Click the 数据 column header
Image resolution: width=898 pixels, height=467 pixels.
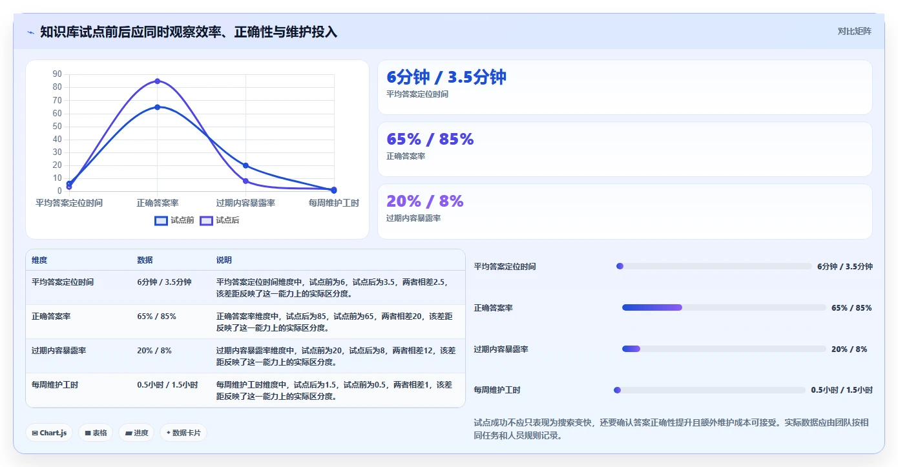(x=145, y=260)
